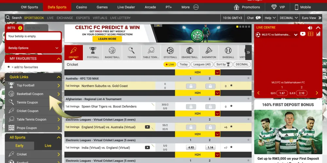Open the Live tab under All Sports
Viewport: 327px width, 163px height.
(x=48, y=146)
